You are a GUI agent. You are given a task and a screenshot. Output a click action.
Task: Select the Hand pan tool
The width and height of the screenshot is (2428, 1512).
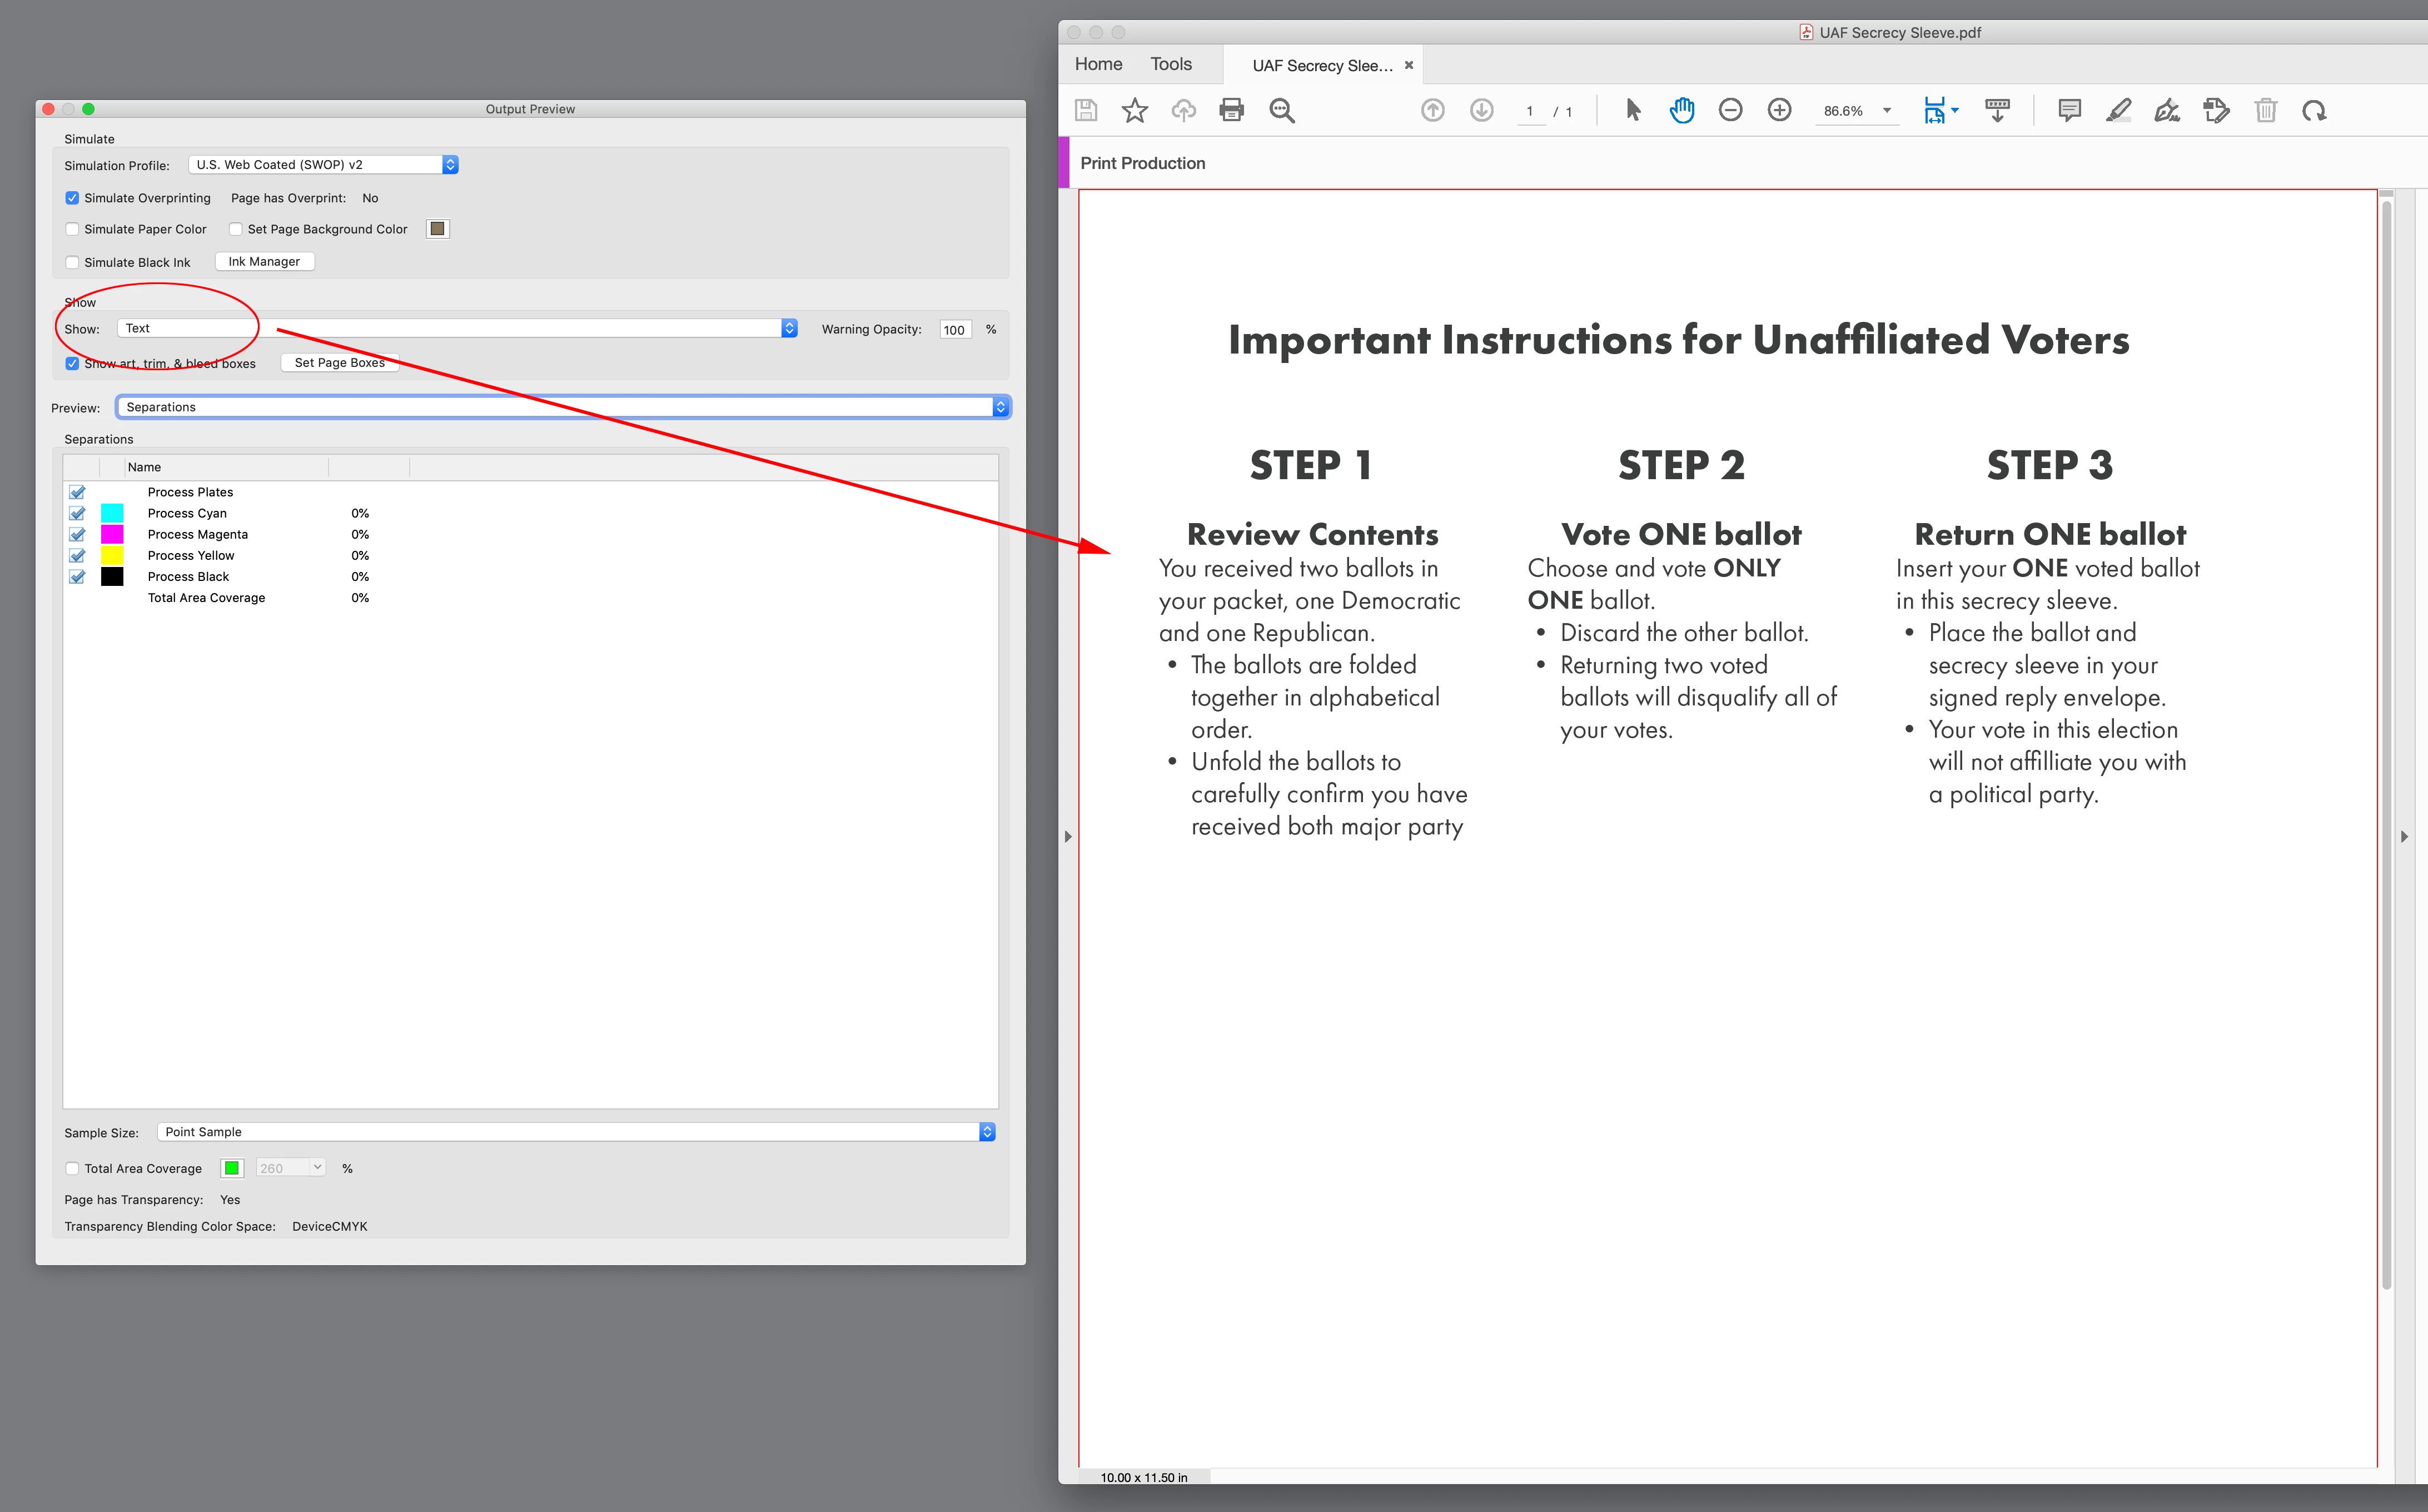1682,110
